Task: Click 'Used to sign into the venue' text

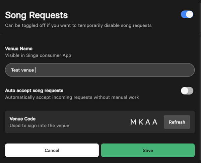Action: [39, 126]
